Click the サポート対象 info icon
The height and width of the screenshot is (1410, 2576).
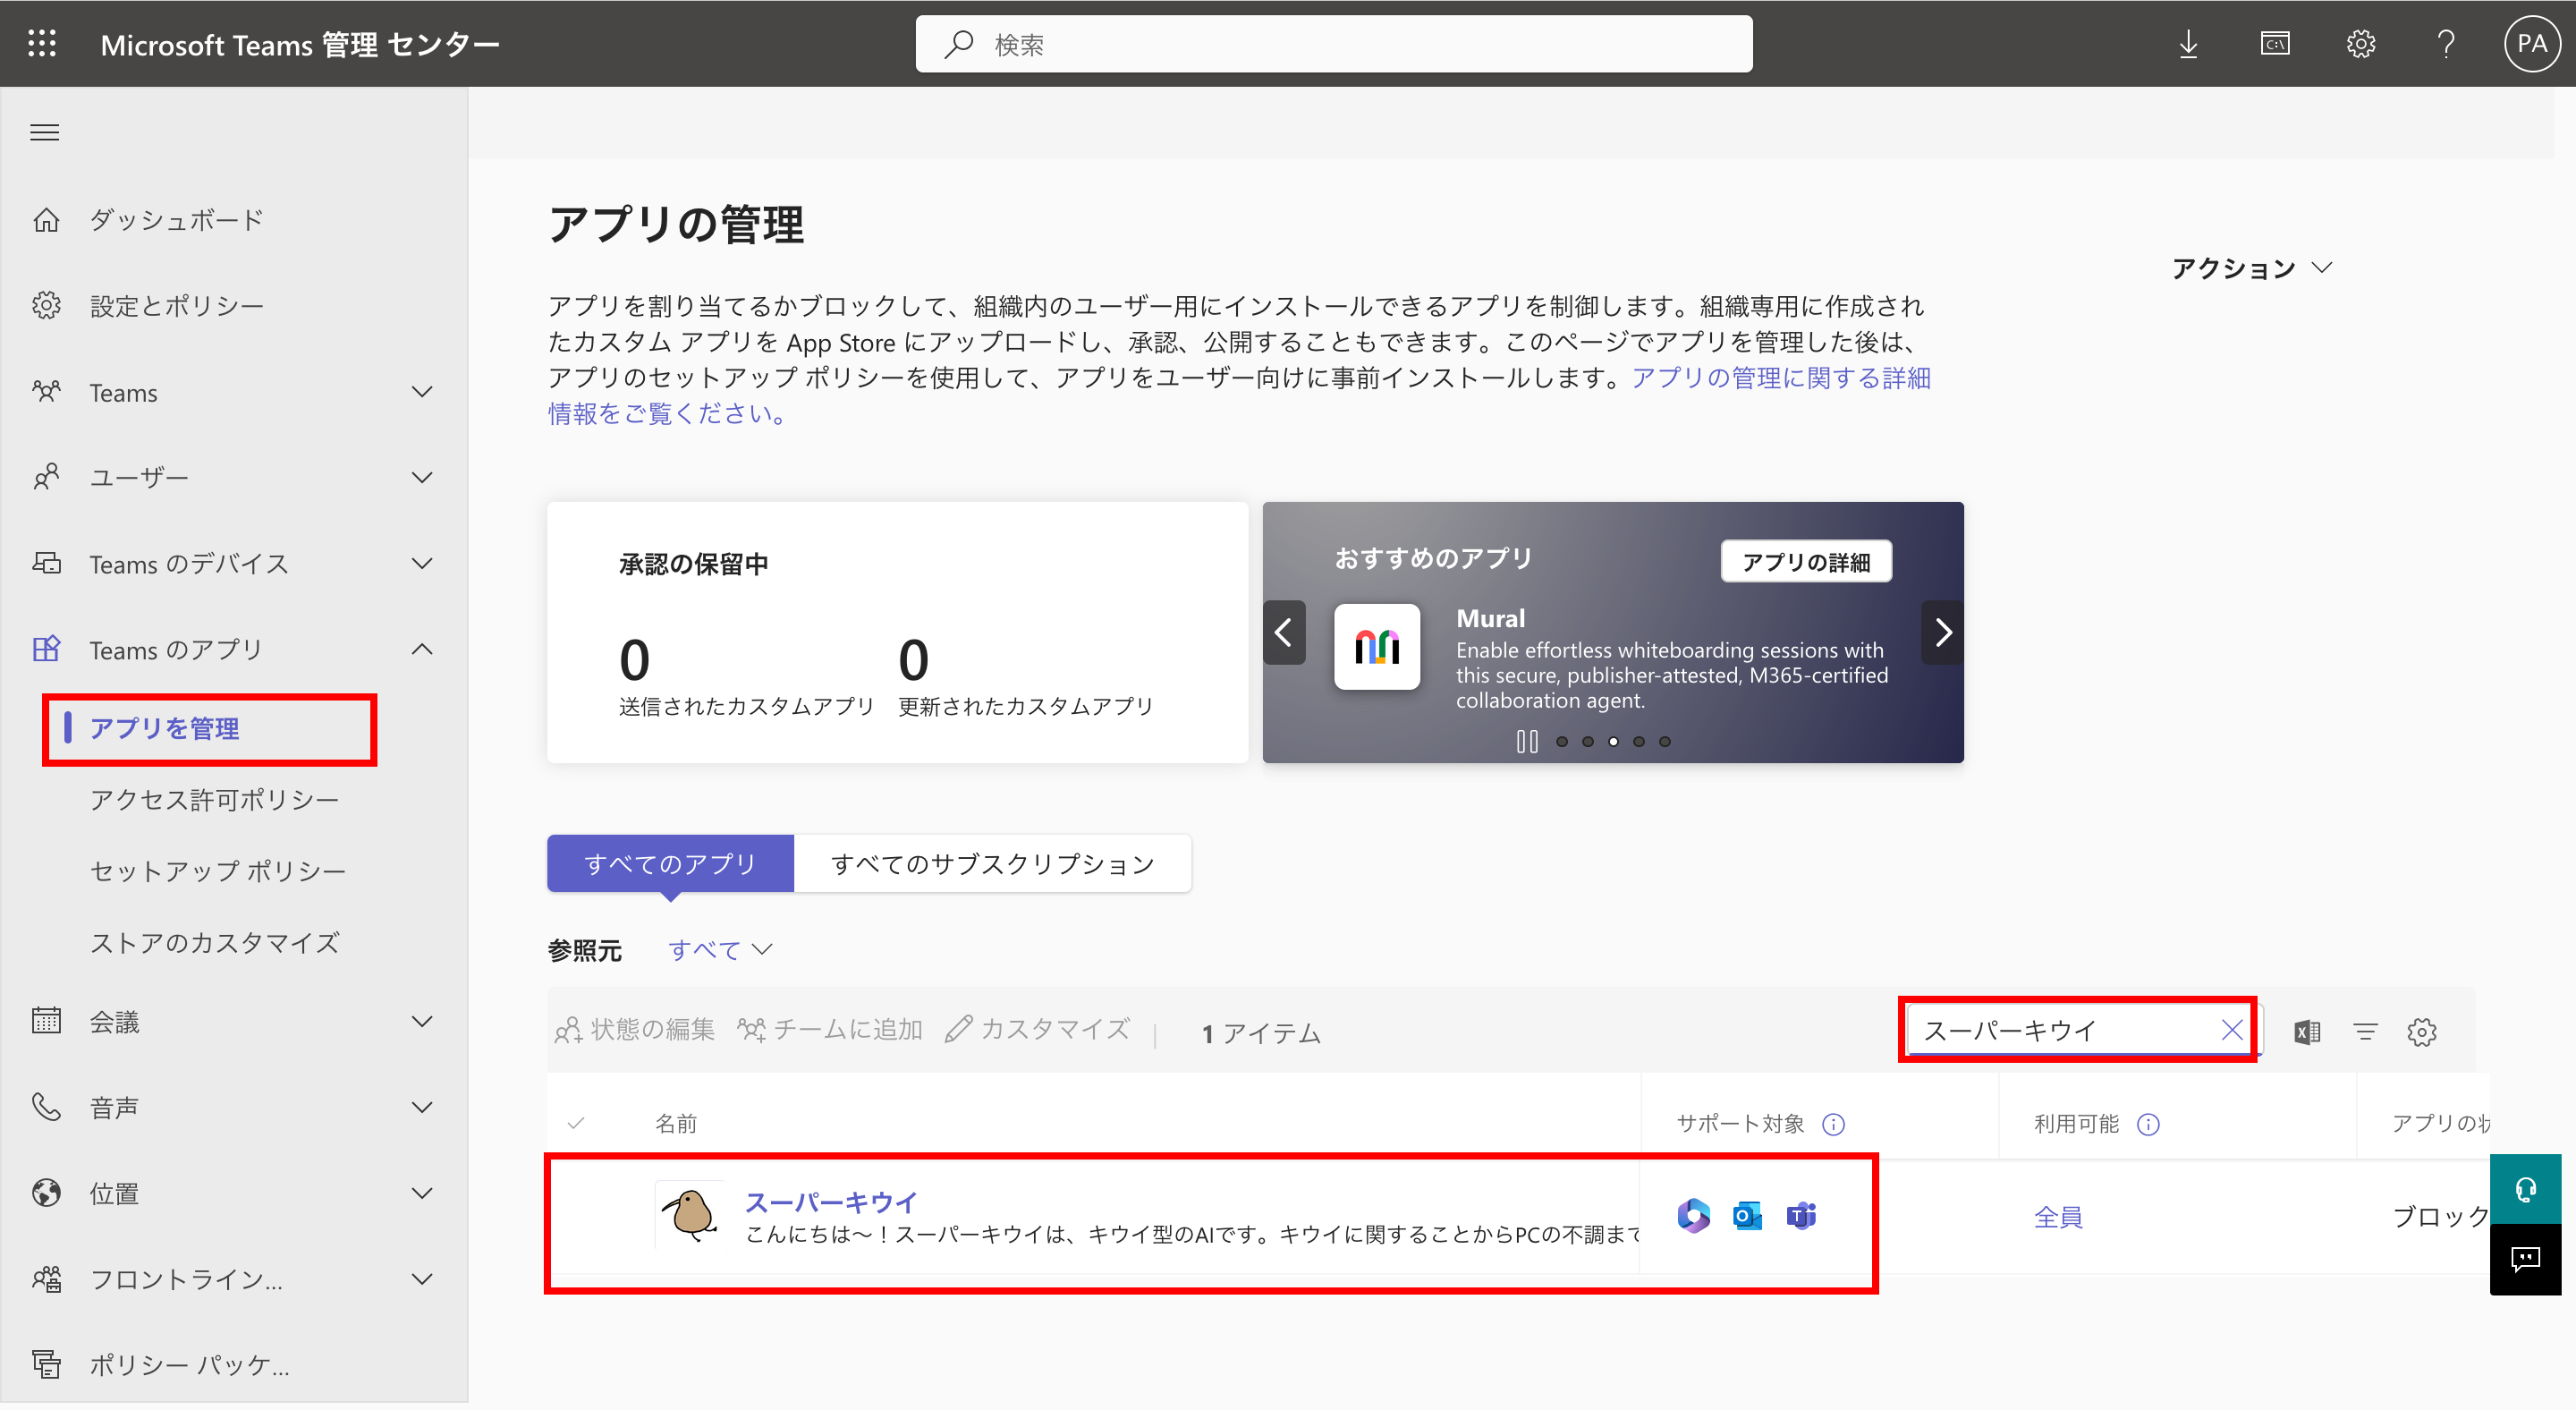1833,1125
